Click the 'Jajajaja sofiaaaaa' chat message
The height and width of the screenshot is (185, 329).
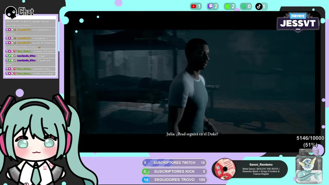coord(30,51)
